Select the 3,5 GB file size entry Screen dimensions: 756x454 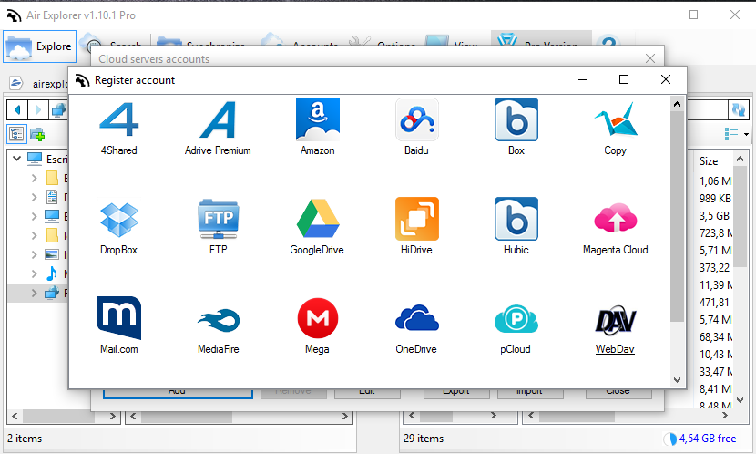coord(714,216)
